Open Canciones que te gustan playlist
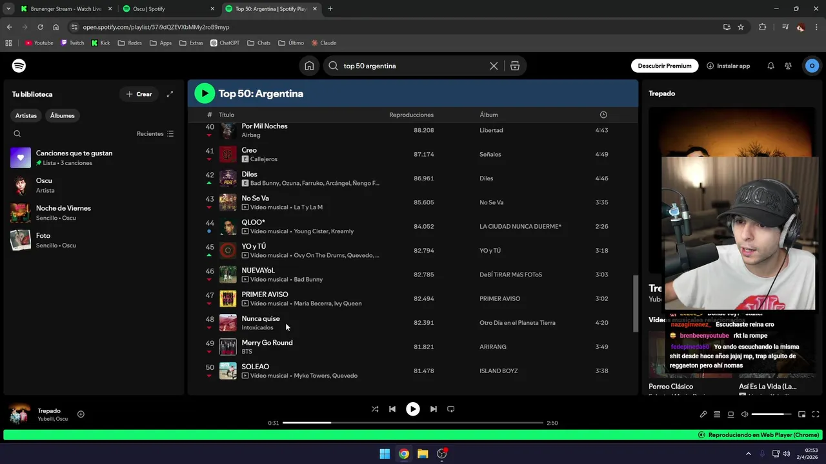This screenshot has width=826, height=464. coord(94,157)
